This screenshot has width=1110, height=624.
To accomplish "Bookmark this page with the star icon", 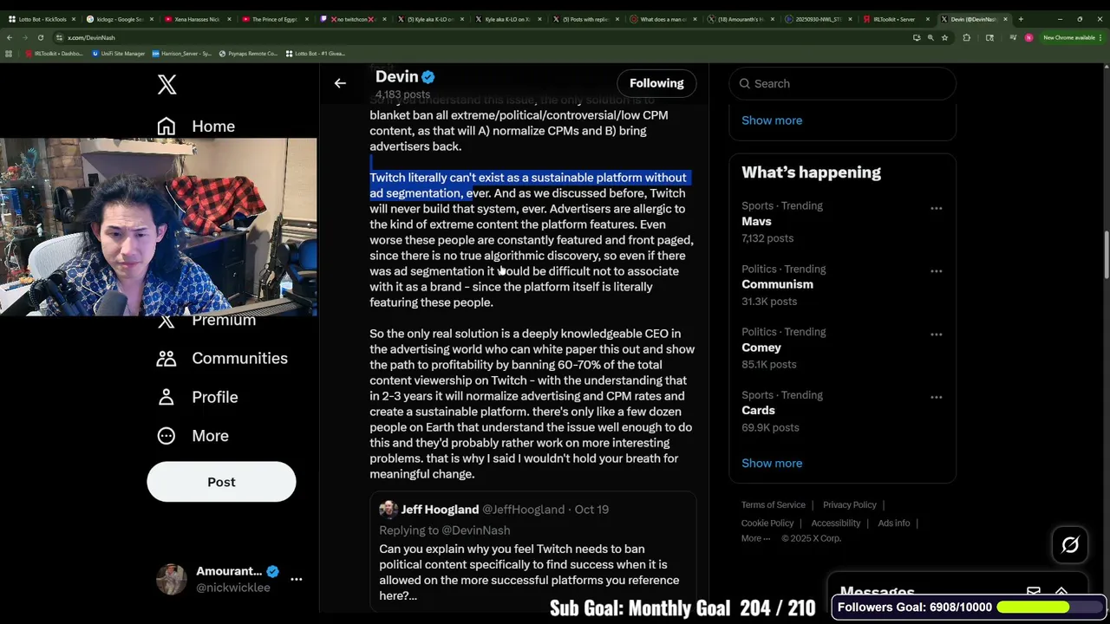I will tap(944, 37).
